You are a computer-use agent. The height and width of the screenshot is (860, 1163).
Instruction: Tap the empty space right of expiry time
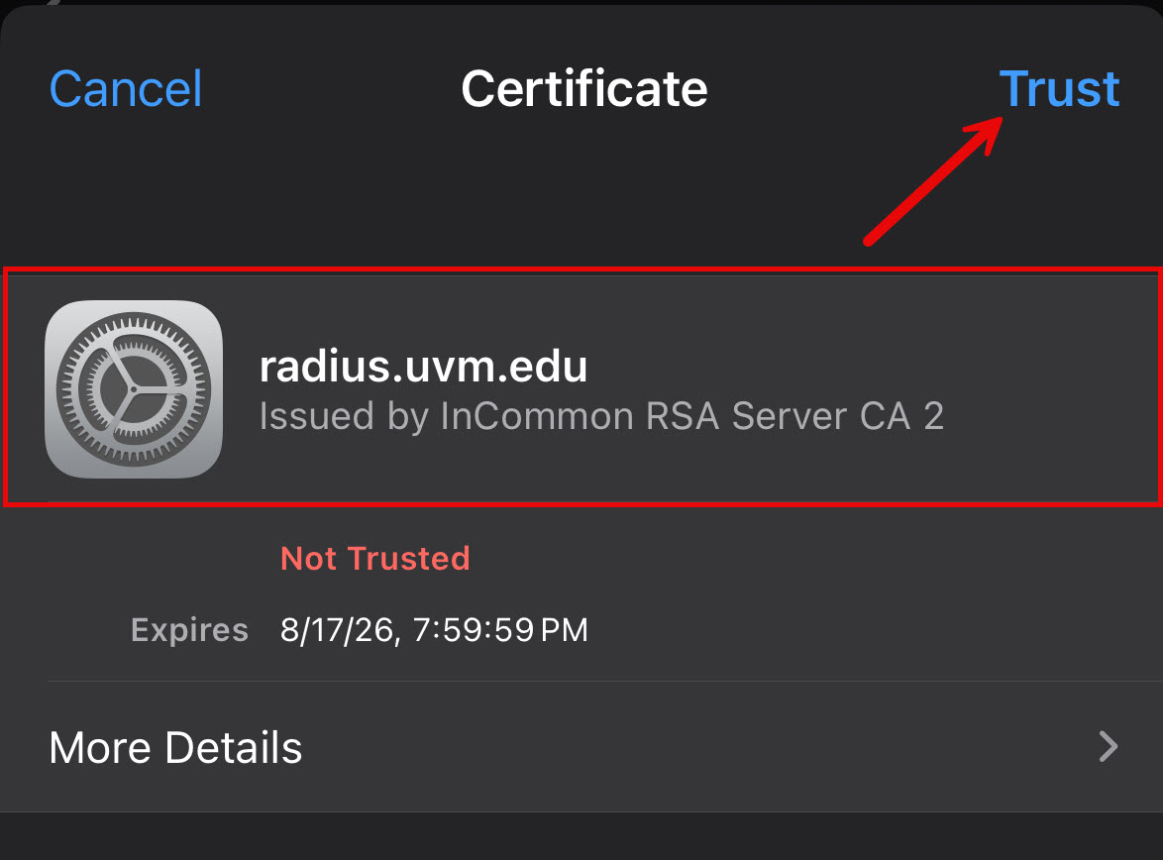872,630
